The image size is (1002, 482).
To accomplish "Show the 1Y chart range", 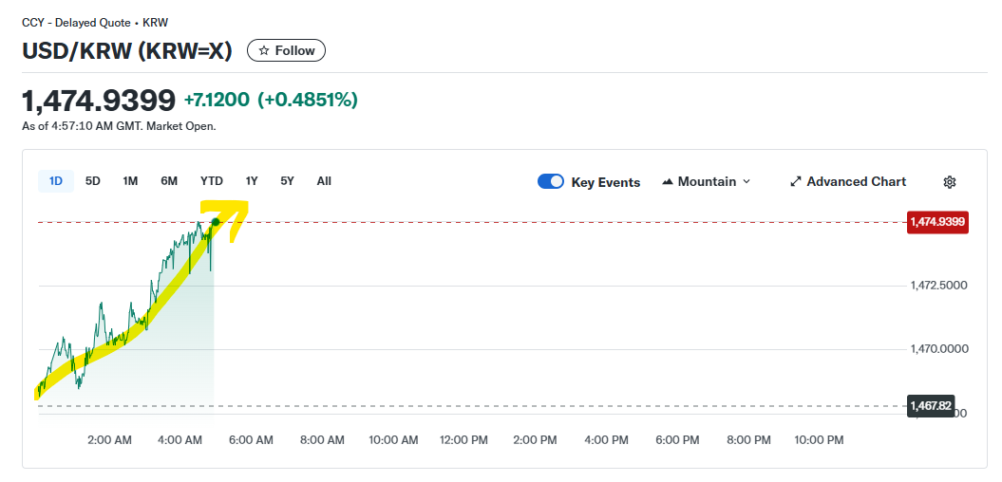I will pyautogui.click(x=252, y=181).
